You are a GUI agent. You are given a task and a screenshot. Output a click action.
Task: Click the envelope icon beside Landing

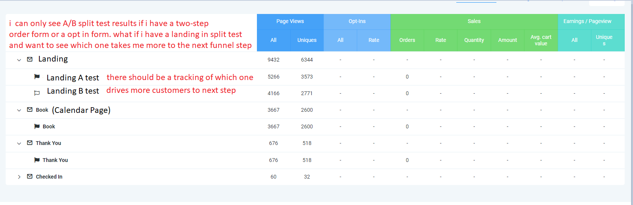click(x=30, y=59)
